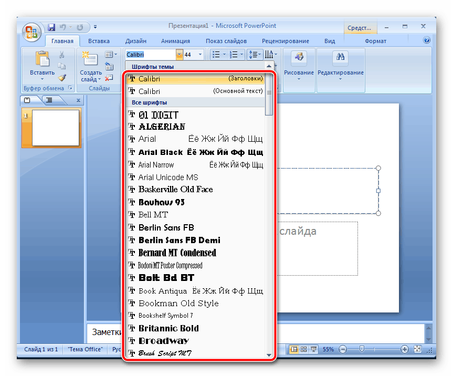Open the Дизайн ribbon tab
Viewport: 453px width, 376px height.
(x=135, y=41)
